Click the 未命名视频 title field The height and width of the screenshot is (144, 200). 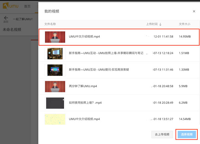12,30
